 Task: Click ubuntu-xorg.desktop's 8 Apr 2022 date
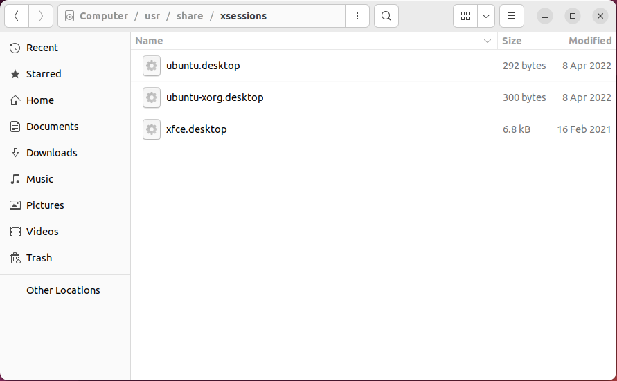(x=587, y=97)
